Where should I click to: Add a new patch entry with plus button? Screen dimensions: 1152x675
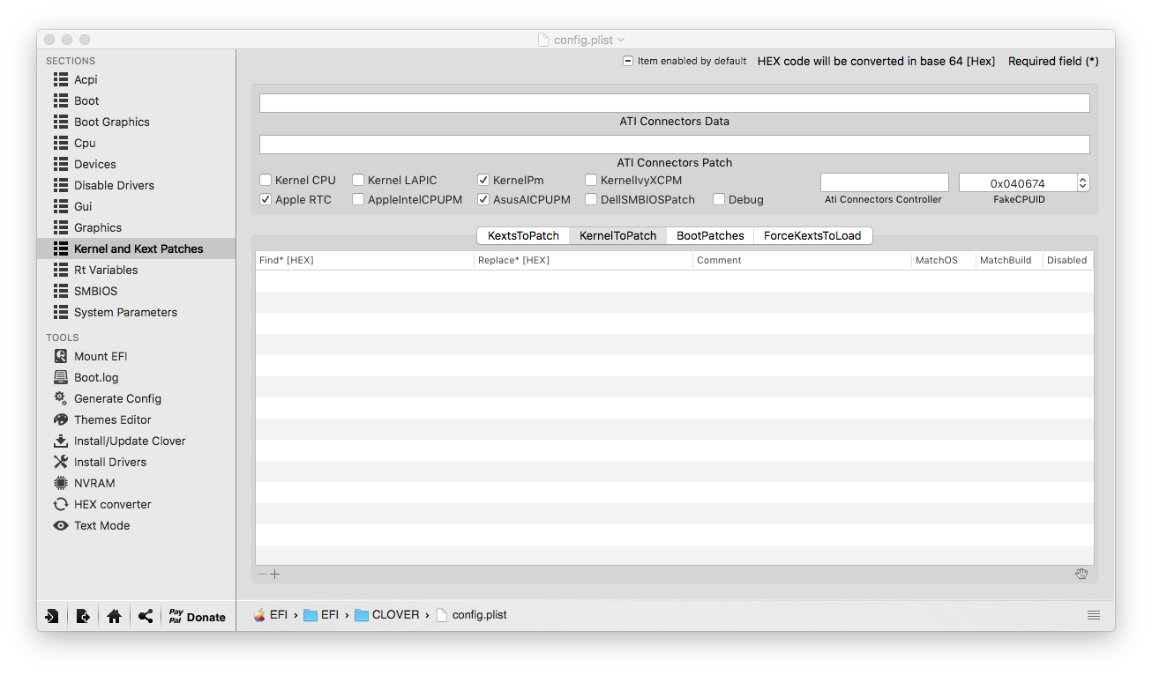click(275, 575)
